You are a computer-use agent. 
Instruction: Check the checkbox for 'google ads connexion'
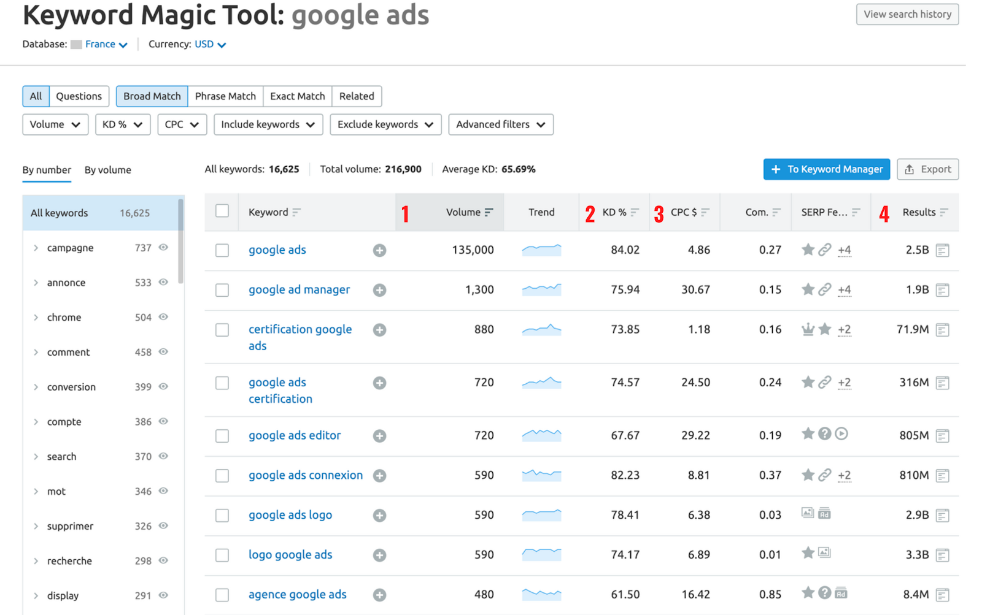click(x=222, y=475)
